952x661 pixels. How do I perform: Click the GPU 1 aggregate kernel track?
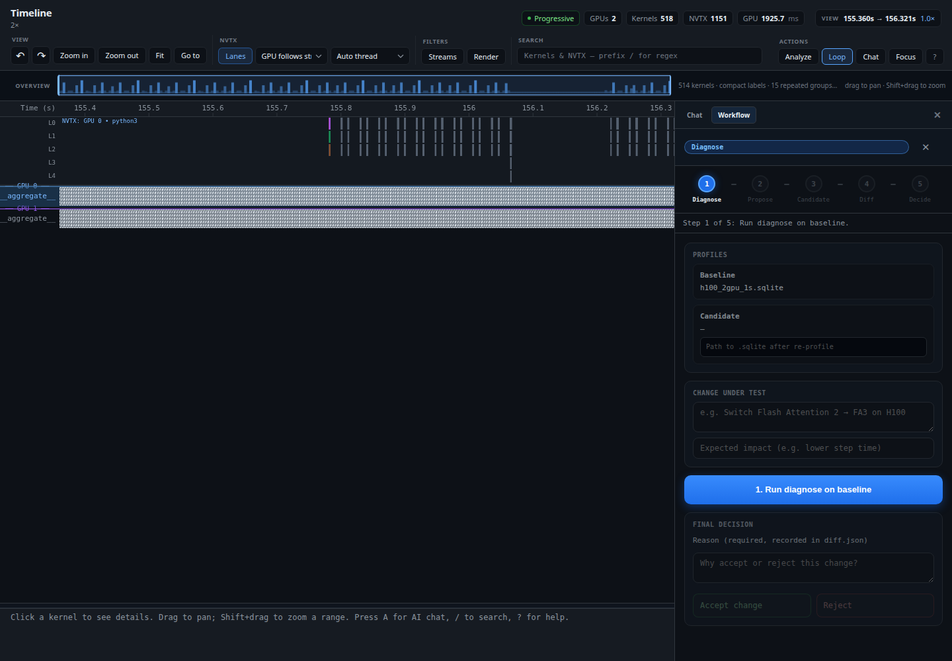[x=367, y=219]
